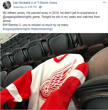Click the Public globe privacy icon
Screen dimensions: 108x110
[40, 7]
